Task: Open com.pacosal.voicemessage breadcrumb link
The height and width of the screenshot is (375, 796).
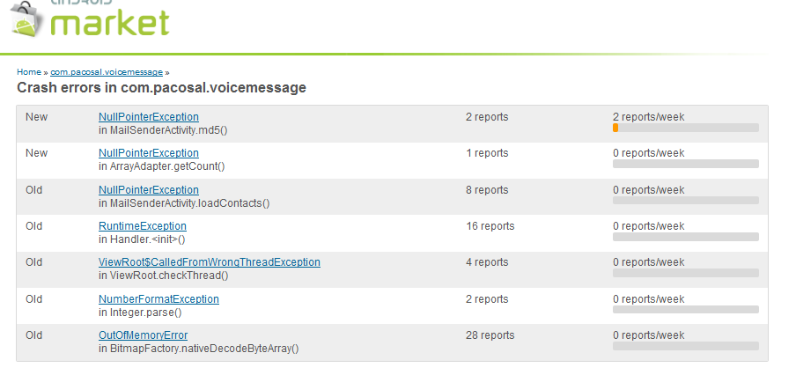Action: tap(107, 72)
